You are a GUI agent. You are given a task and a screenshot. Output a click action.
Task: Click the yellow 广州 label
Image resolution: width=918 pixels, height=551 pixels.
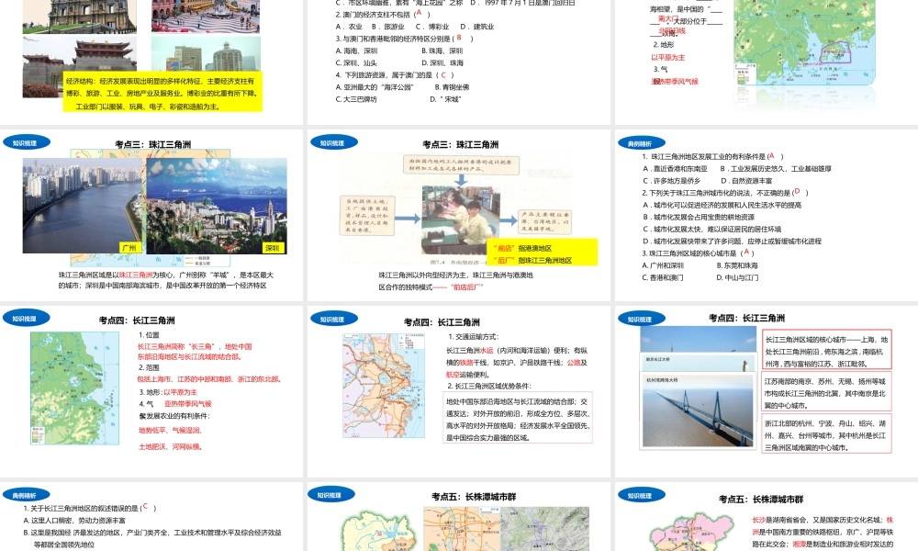(x=129, y=248)
